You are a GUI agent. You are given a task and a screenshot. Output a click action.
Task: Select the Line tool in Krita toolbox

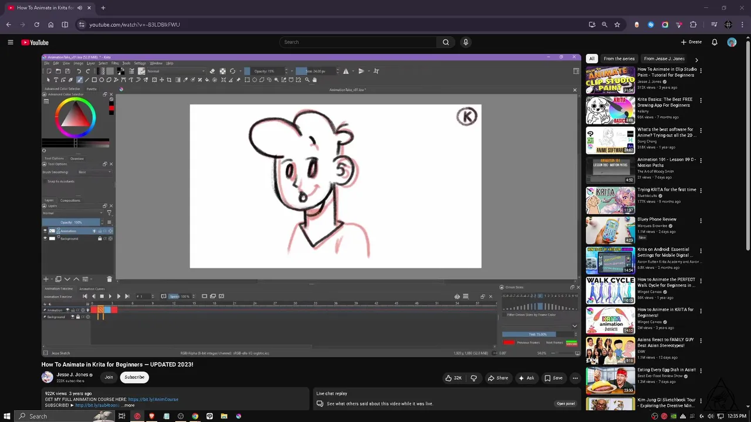tap(87, 80)
